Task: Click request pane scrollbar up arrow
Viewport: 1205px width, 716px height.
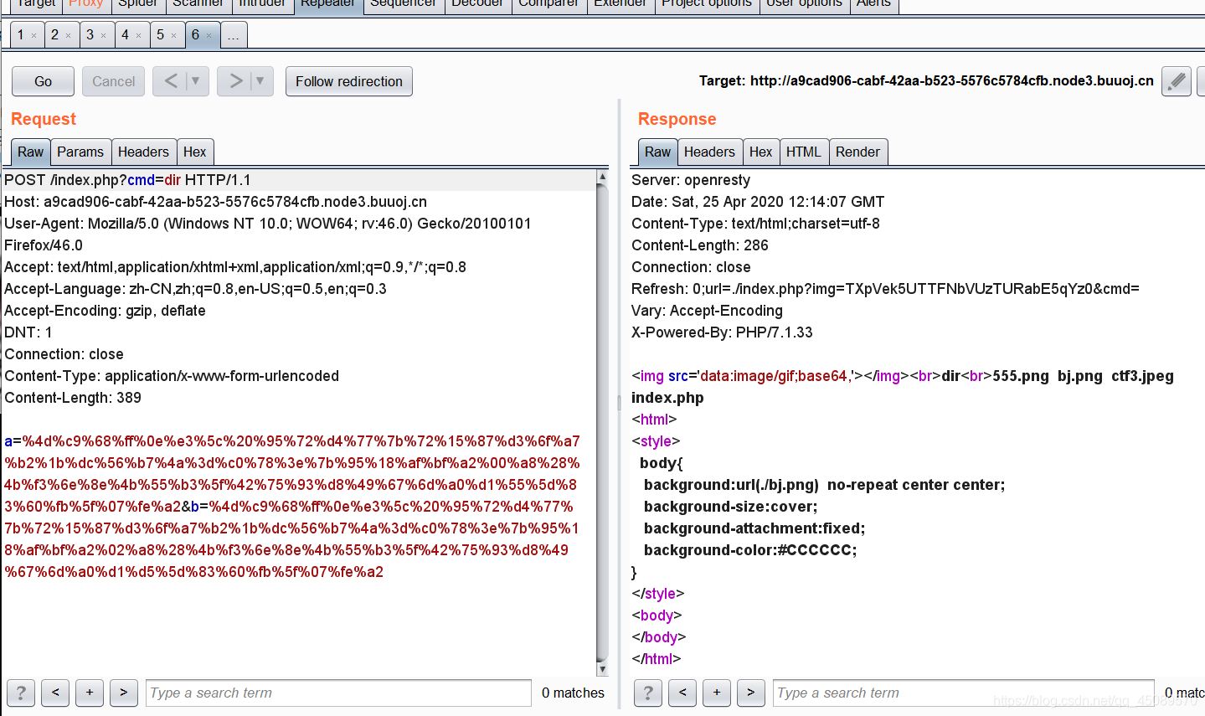Action: click(602, 177)
